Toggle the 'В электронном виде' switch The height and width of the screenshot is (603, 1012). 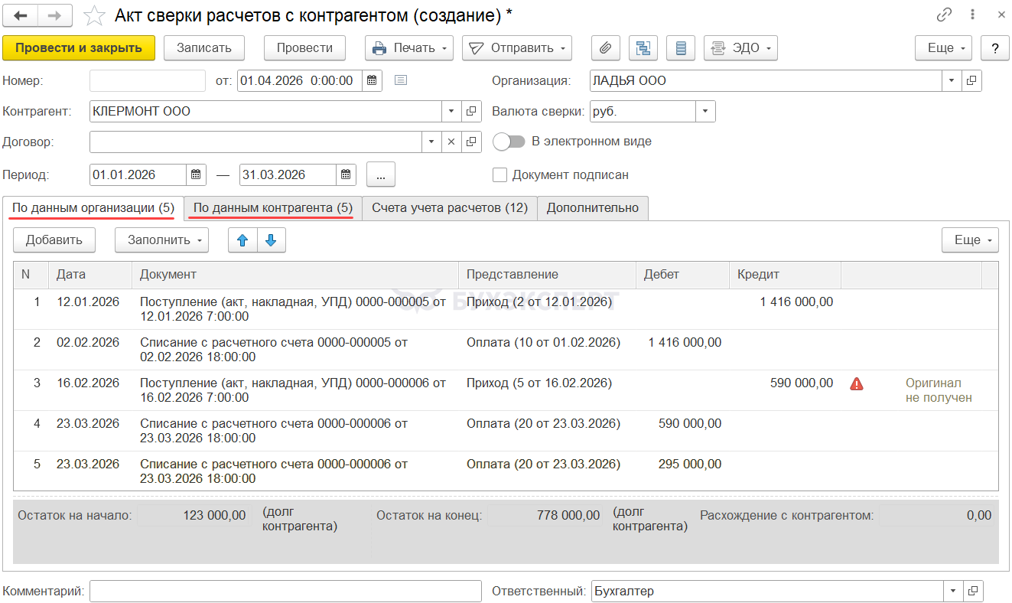coord(509,142)
